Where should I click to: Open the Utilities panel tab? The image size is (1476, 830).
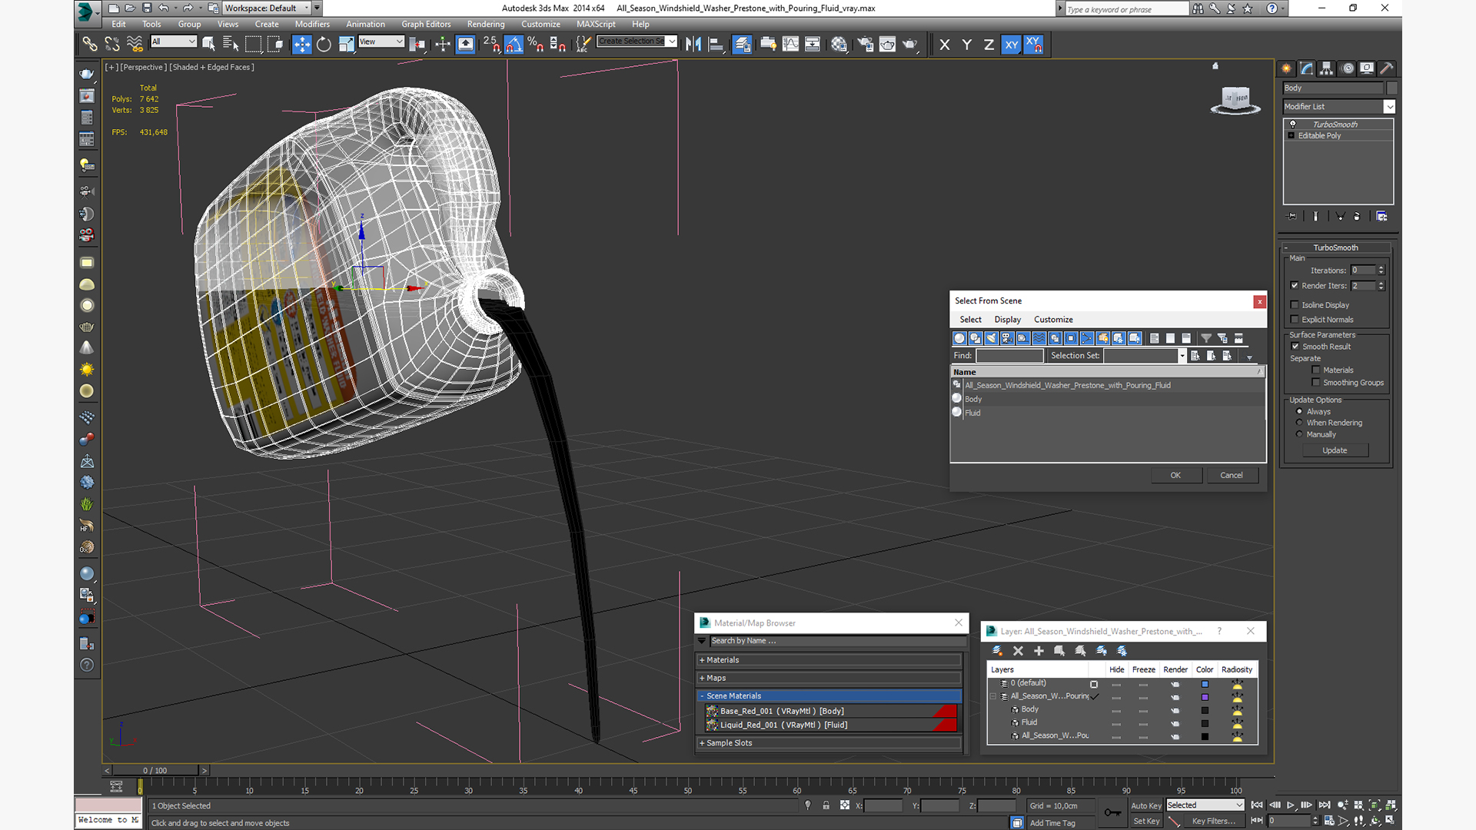[1387, 68]
